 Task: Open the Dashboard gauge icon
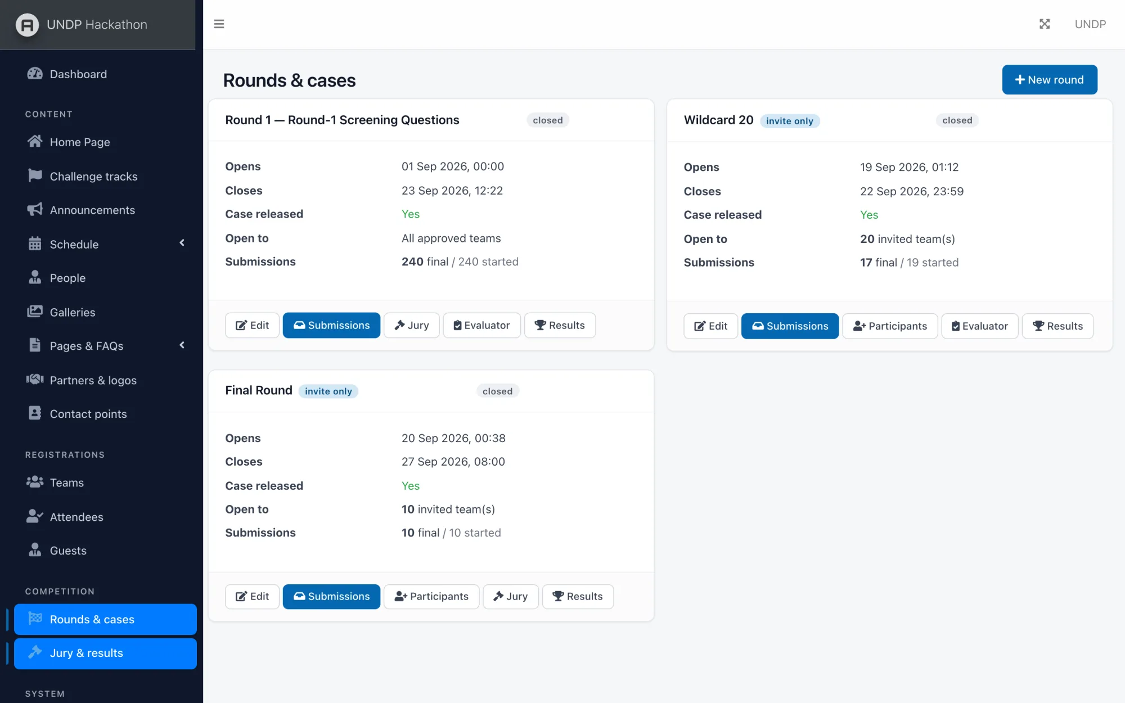point(35,74)
